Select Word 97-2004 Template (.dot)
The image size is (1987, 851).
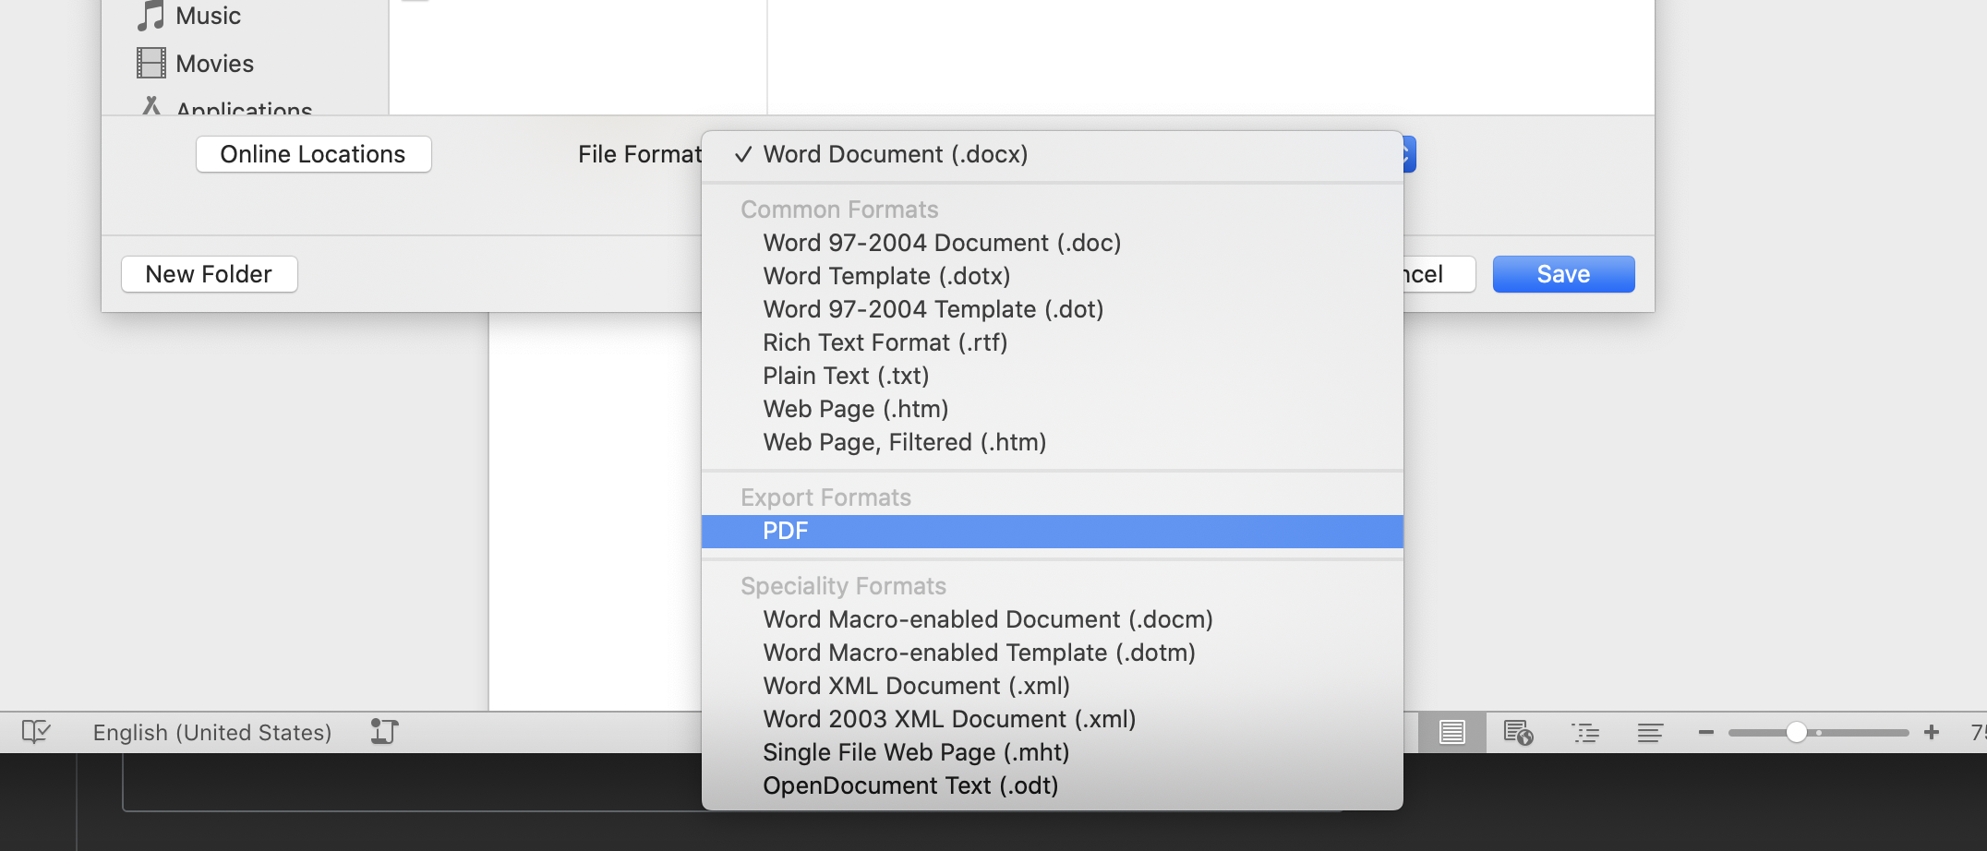(x=1053, y=309)
